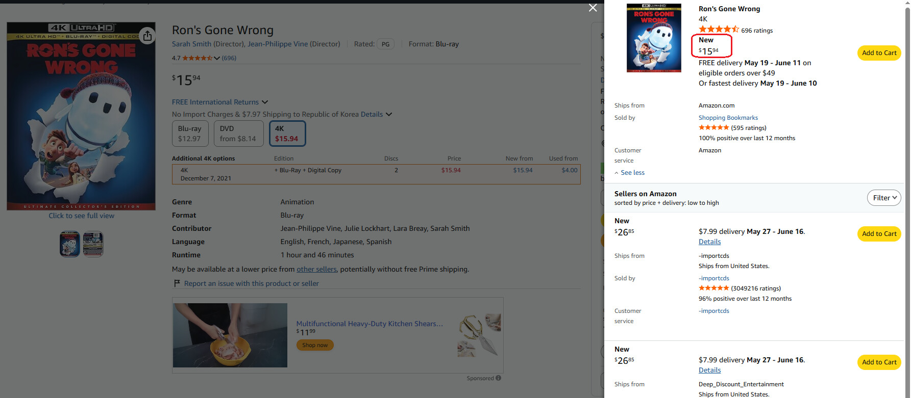Click the kitchen shears product image in the ad
The height and width of the screenshot is (398, 911).
click(479, 335)
